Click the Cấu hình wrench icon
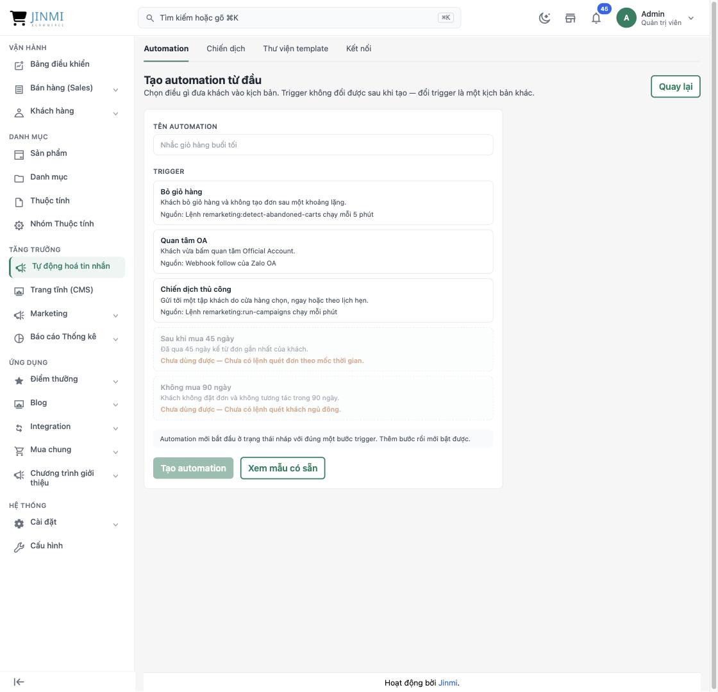The image size is (718, 692). click(19, 547)
